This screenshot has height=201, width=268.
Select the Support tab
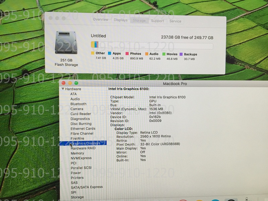(157, 21)
